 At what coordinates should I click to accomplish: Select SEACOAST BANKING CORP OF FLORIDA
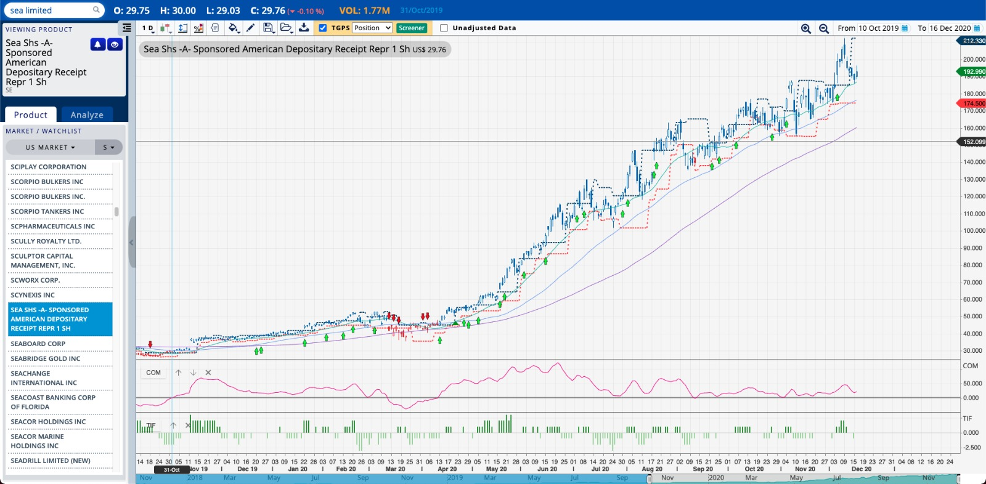(x=60, y=402)
